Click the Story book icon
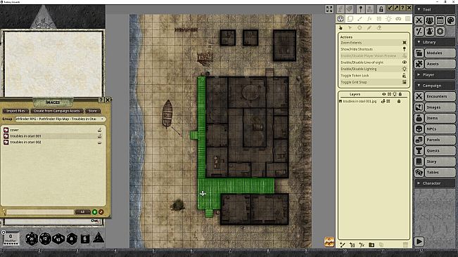The width and height of the screenshot is (458, 257). [x=419, y=162]
